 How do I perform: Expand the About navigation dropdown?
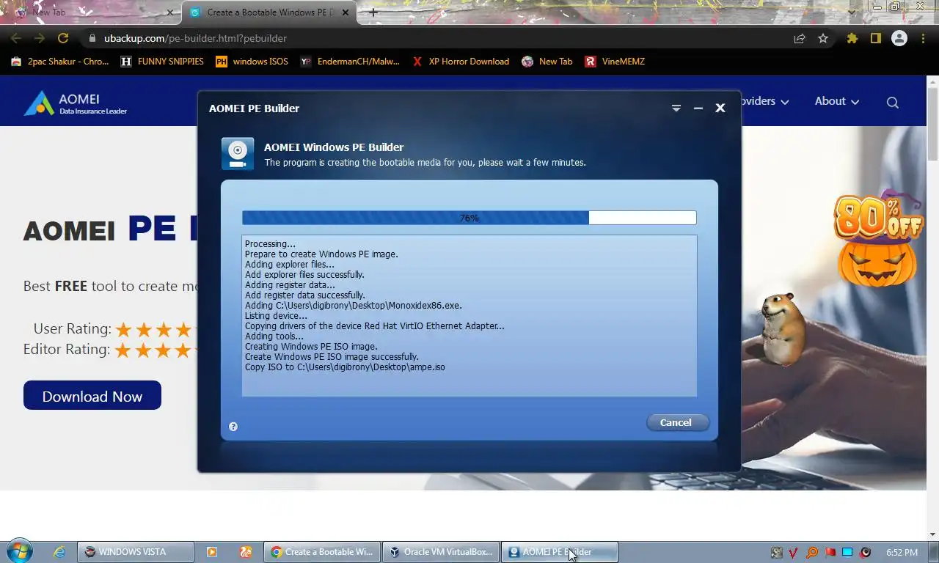tap(837, 101)
